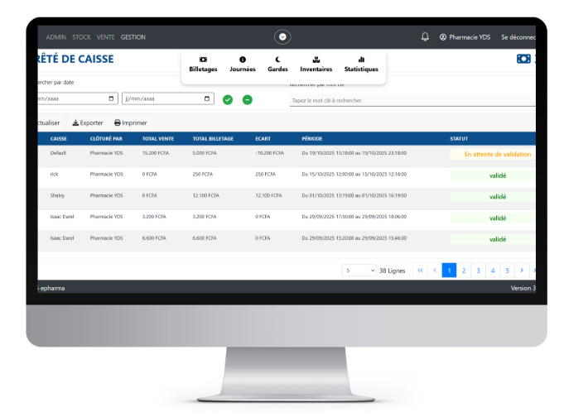The height and width of the screenshot is (417, 564).
Task: Go to page 3 of the table
Action: click(478, 271)
